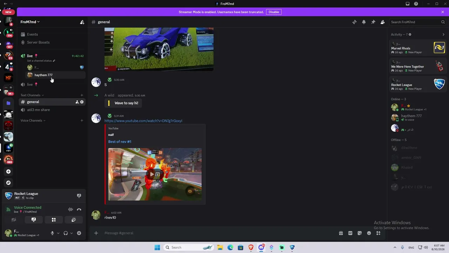The height and width of the screenshot is (253, 449).
Task: Show pinned messages
Action: (x=373, y=22)
